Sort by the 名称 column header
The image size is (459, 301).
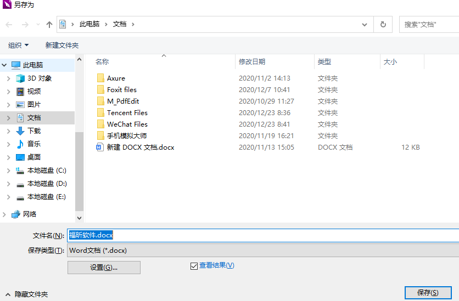tap(102, 61)
